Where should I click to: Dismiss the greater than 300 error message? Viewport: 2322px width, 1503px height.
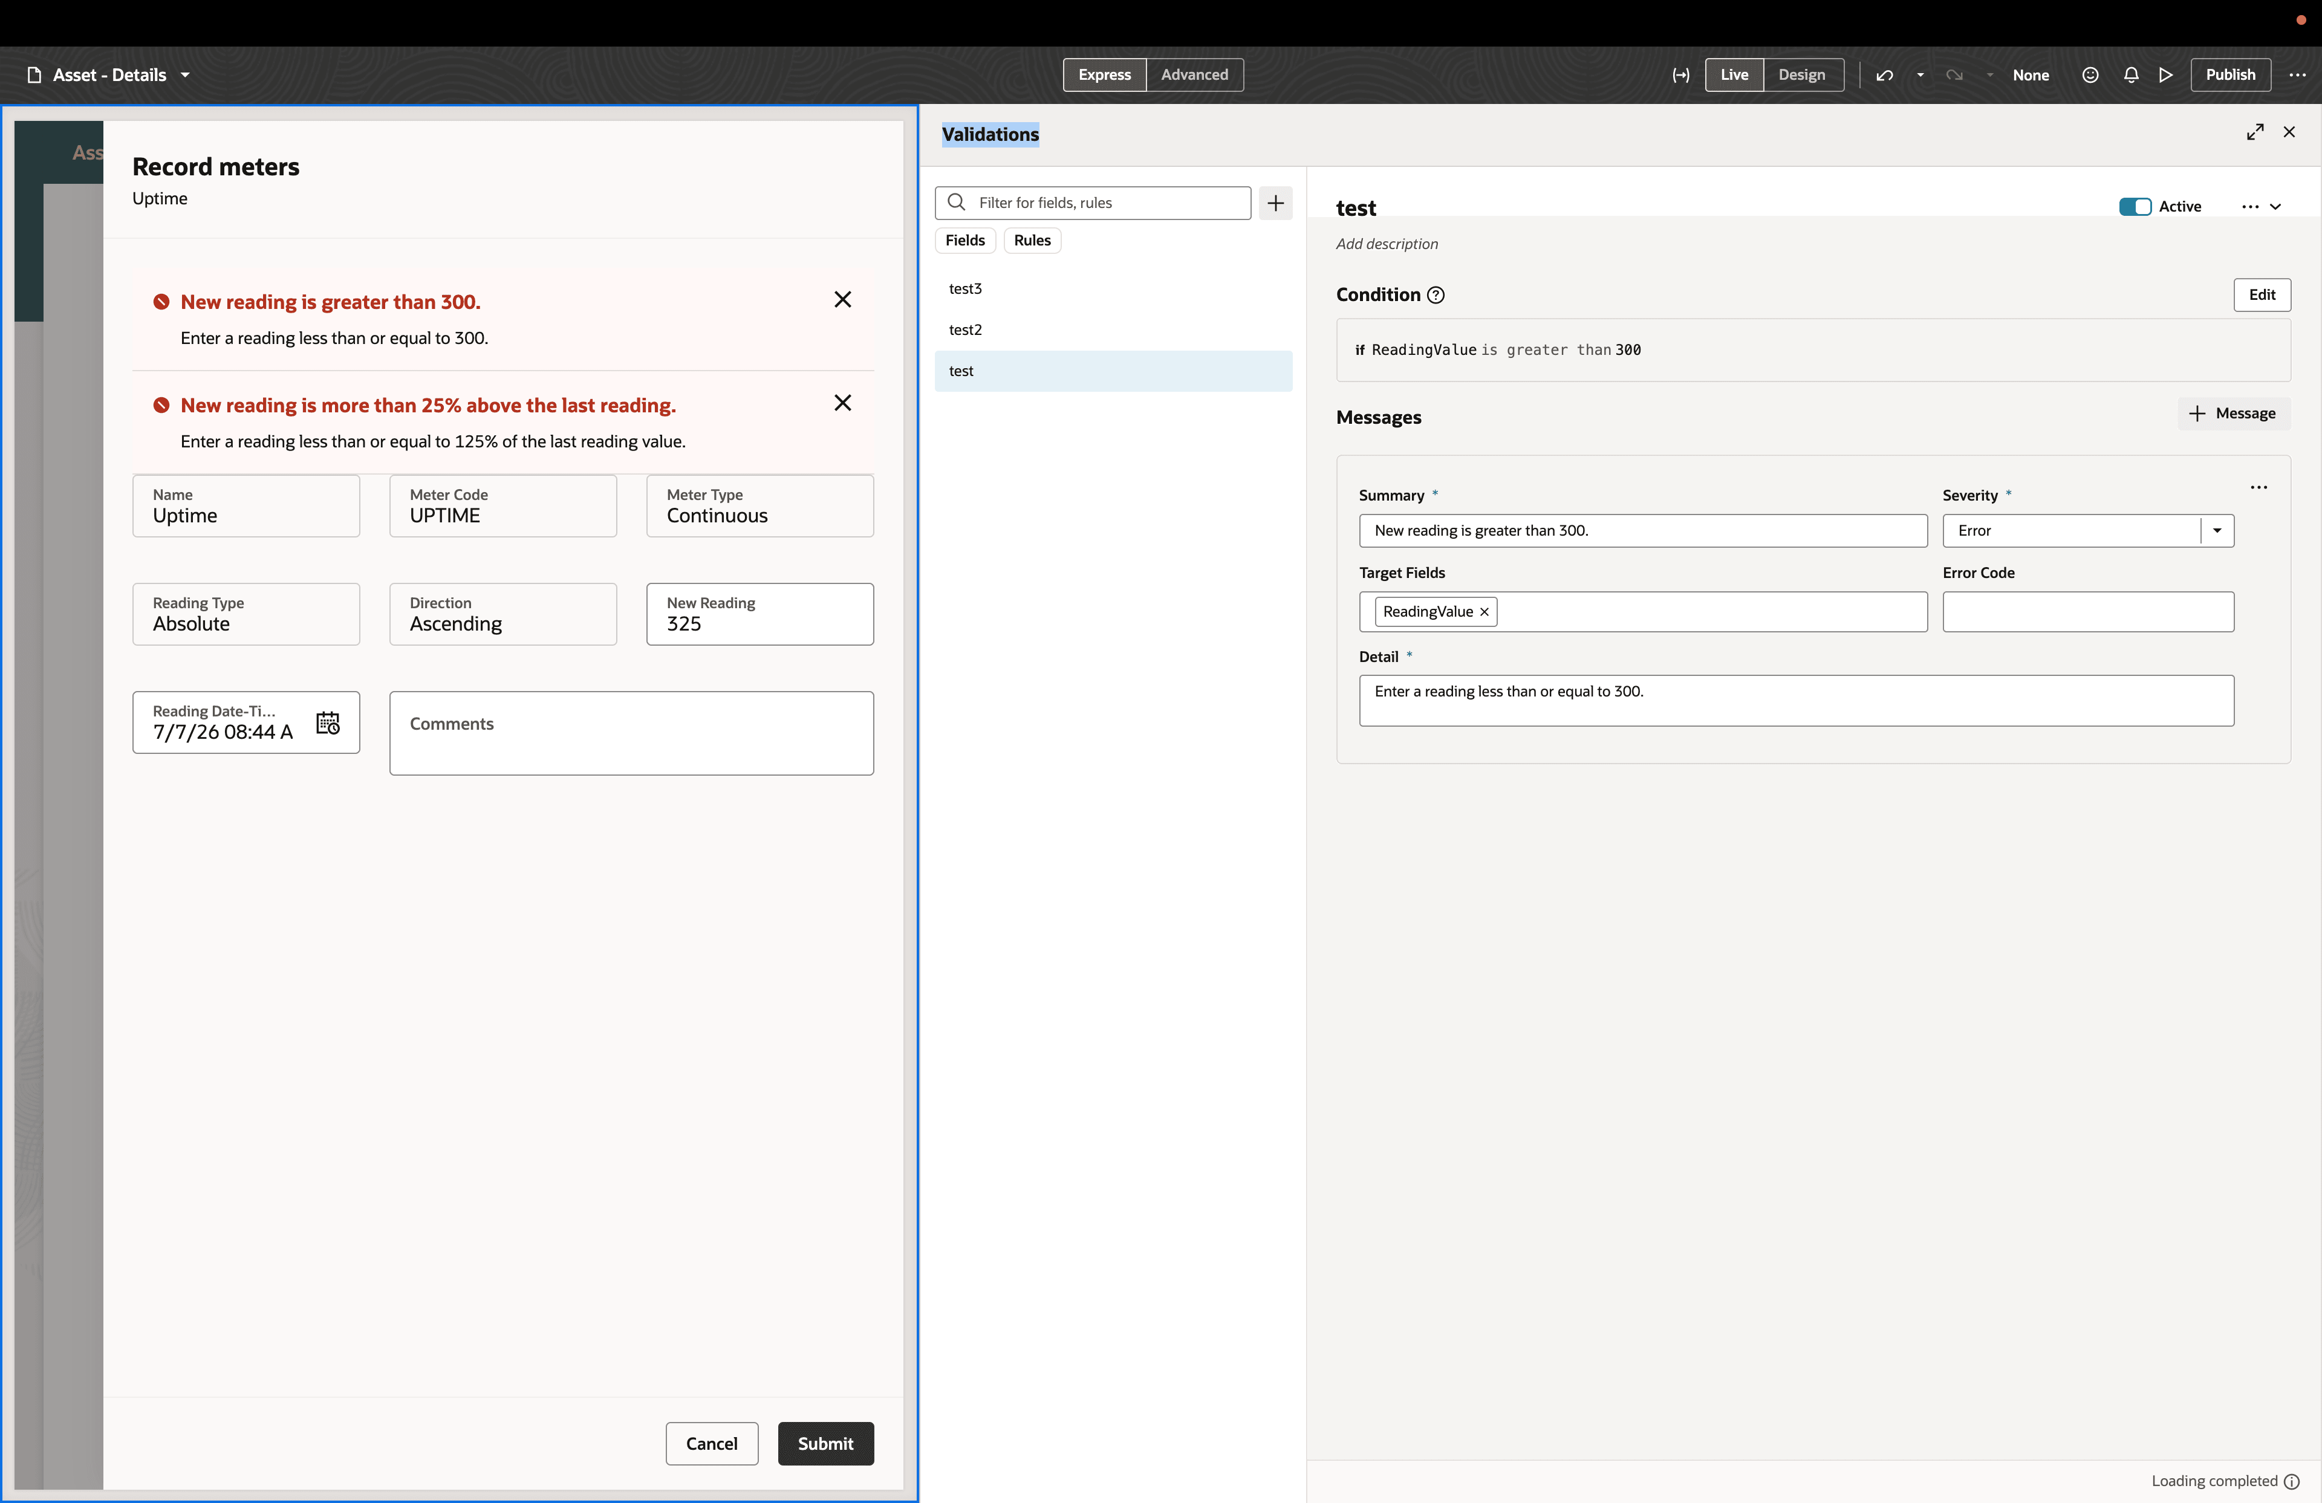[x=843, y=299]
